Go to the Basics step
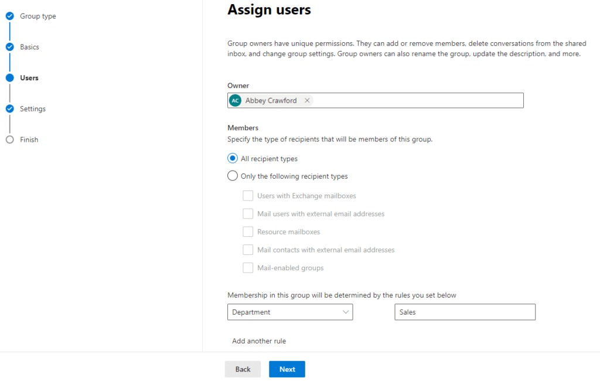This screenshot has width=600, height=381. pos(29,47)
